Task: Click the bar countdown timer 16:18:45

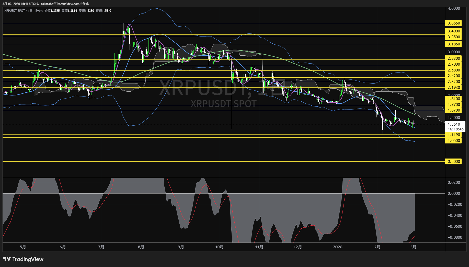Action: coord(455,129)
